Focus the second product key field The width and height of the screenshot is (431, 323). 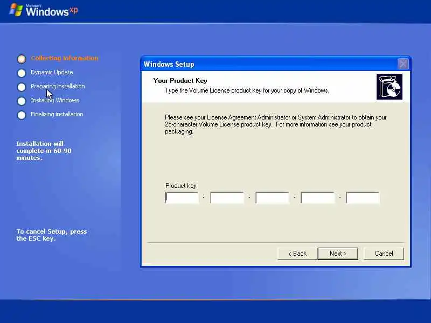227,198
